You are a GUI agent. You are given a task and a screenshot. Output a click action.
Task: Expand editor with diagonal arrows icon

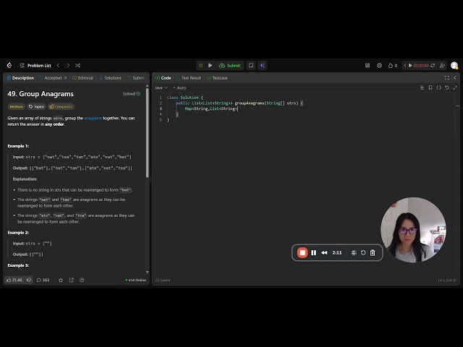coord(455,87)
